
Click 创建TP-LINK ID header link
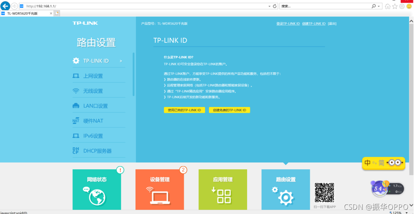click(x=314, y=24)
